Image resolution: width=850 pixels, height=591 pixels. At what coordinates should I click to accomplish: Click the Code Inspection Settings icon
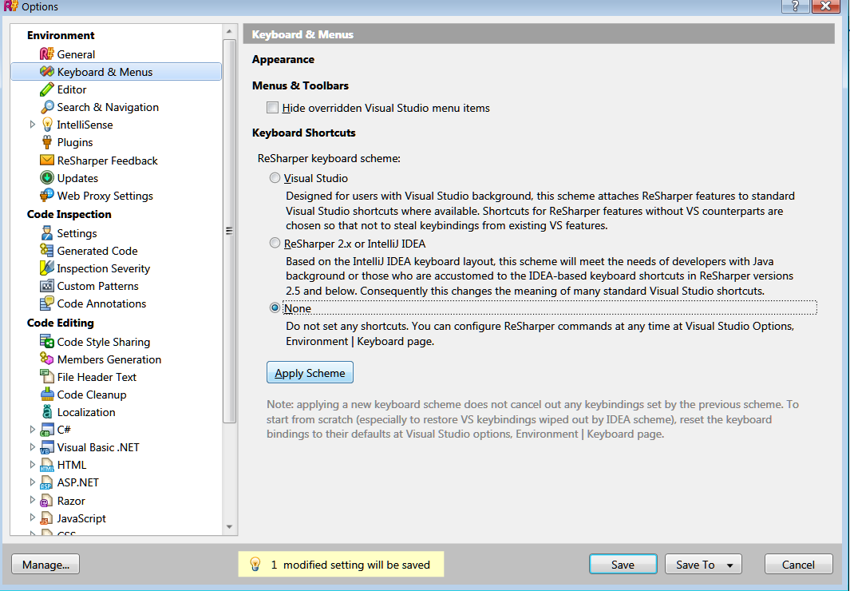click(x=47, y=233)
